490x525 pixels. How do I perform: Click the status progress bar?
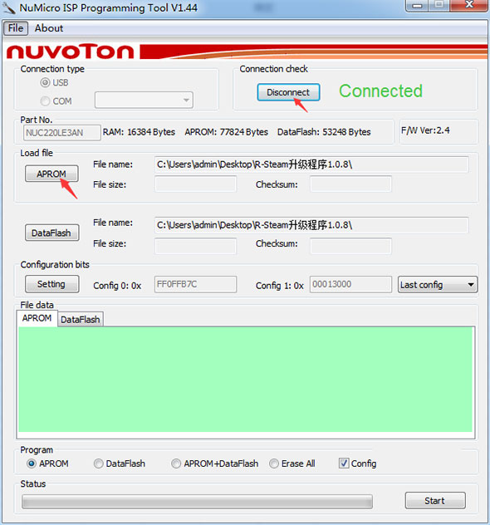(x=197, y=502)
